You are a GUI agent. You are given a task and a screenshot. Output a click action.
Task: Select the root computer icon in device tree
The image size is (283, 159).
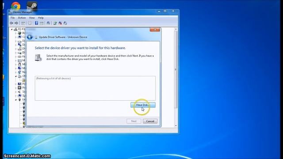click(15, 29)
